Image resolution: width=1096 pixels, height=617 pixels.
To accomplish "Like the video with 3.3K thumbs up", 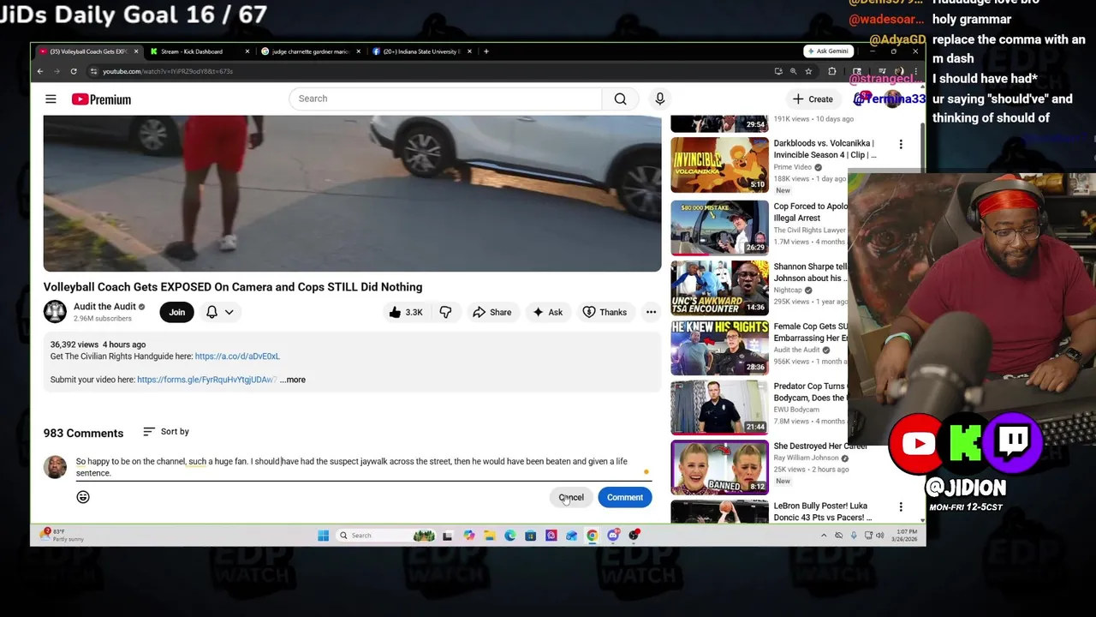I will (405, 312).
